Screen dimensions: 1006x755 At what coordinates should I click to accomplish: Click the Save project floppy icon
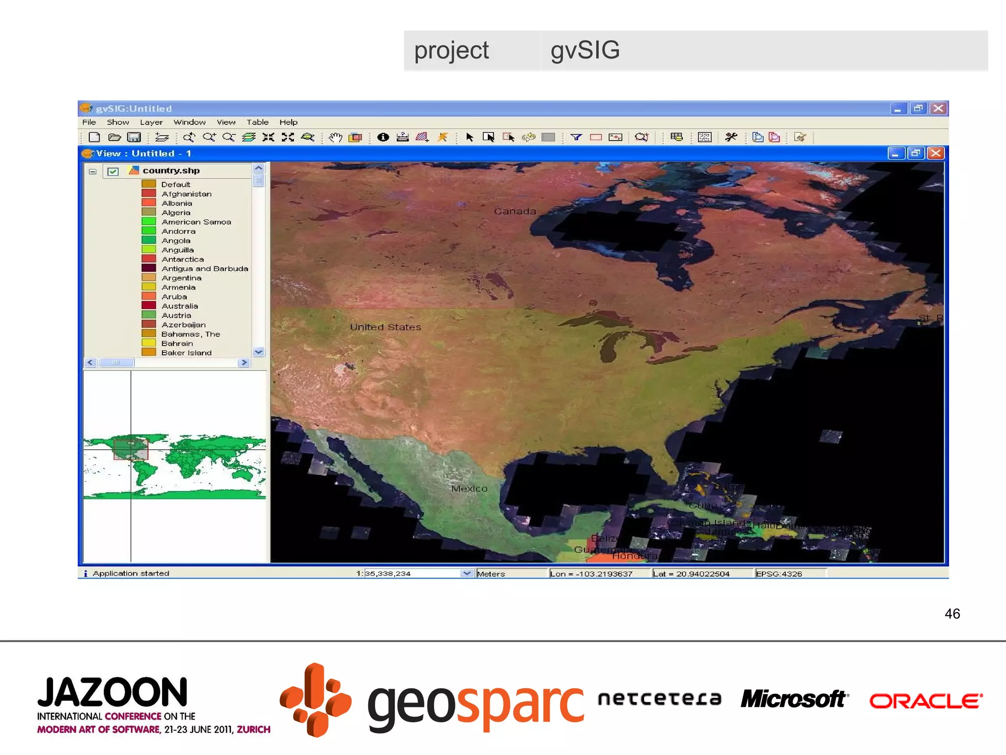(x=134, y=137)
